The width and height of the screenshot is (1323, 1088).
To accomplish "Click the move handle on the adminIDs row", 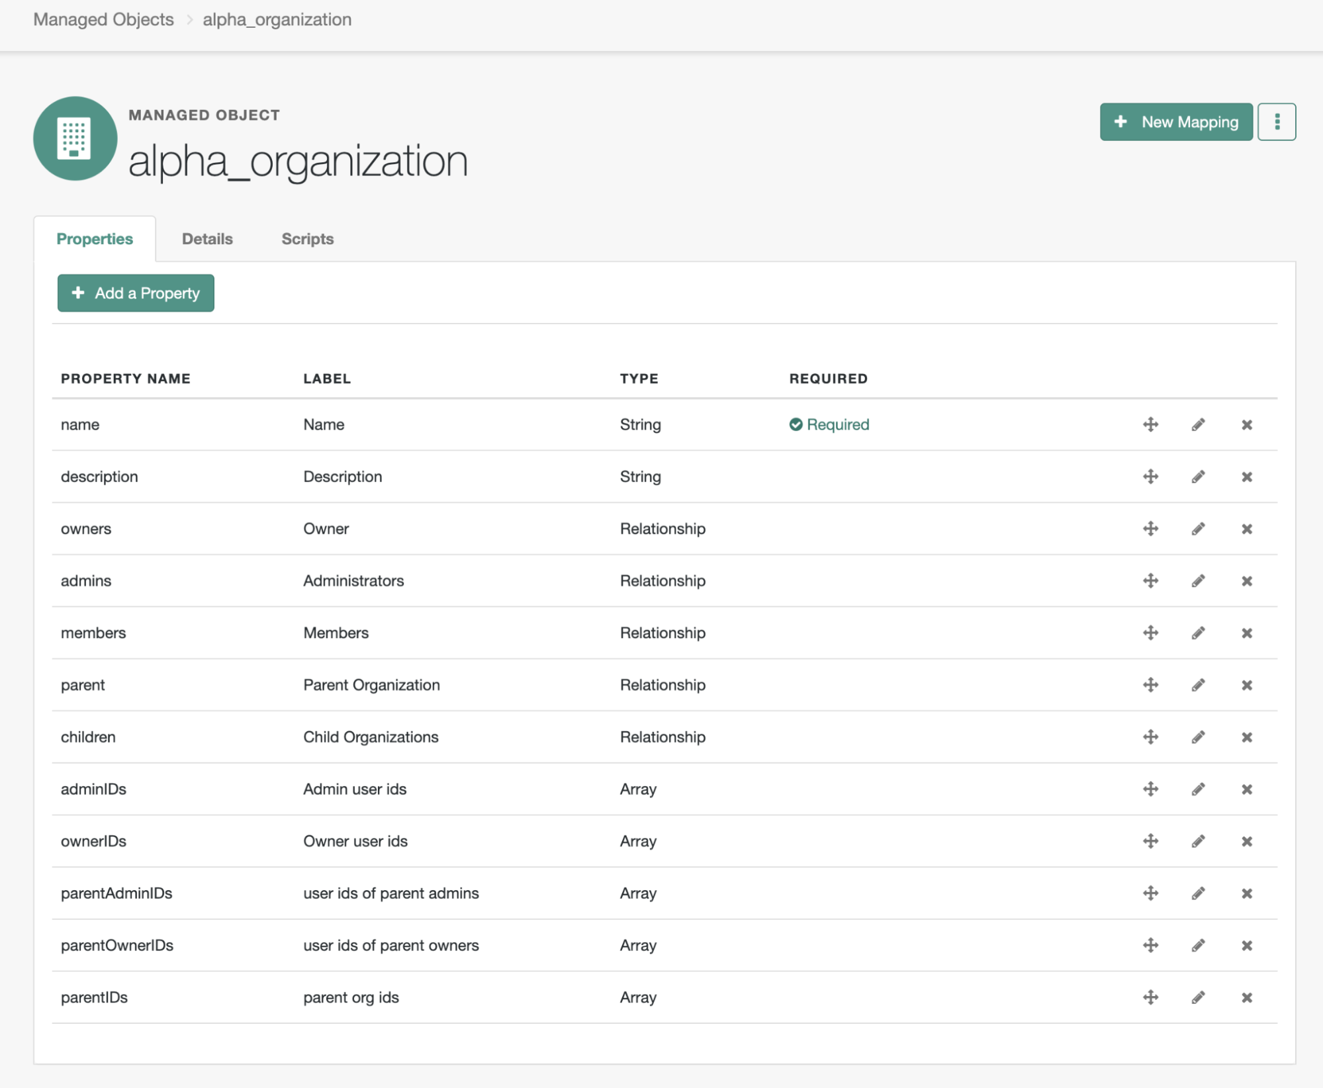I will 1150,789.
